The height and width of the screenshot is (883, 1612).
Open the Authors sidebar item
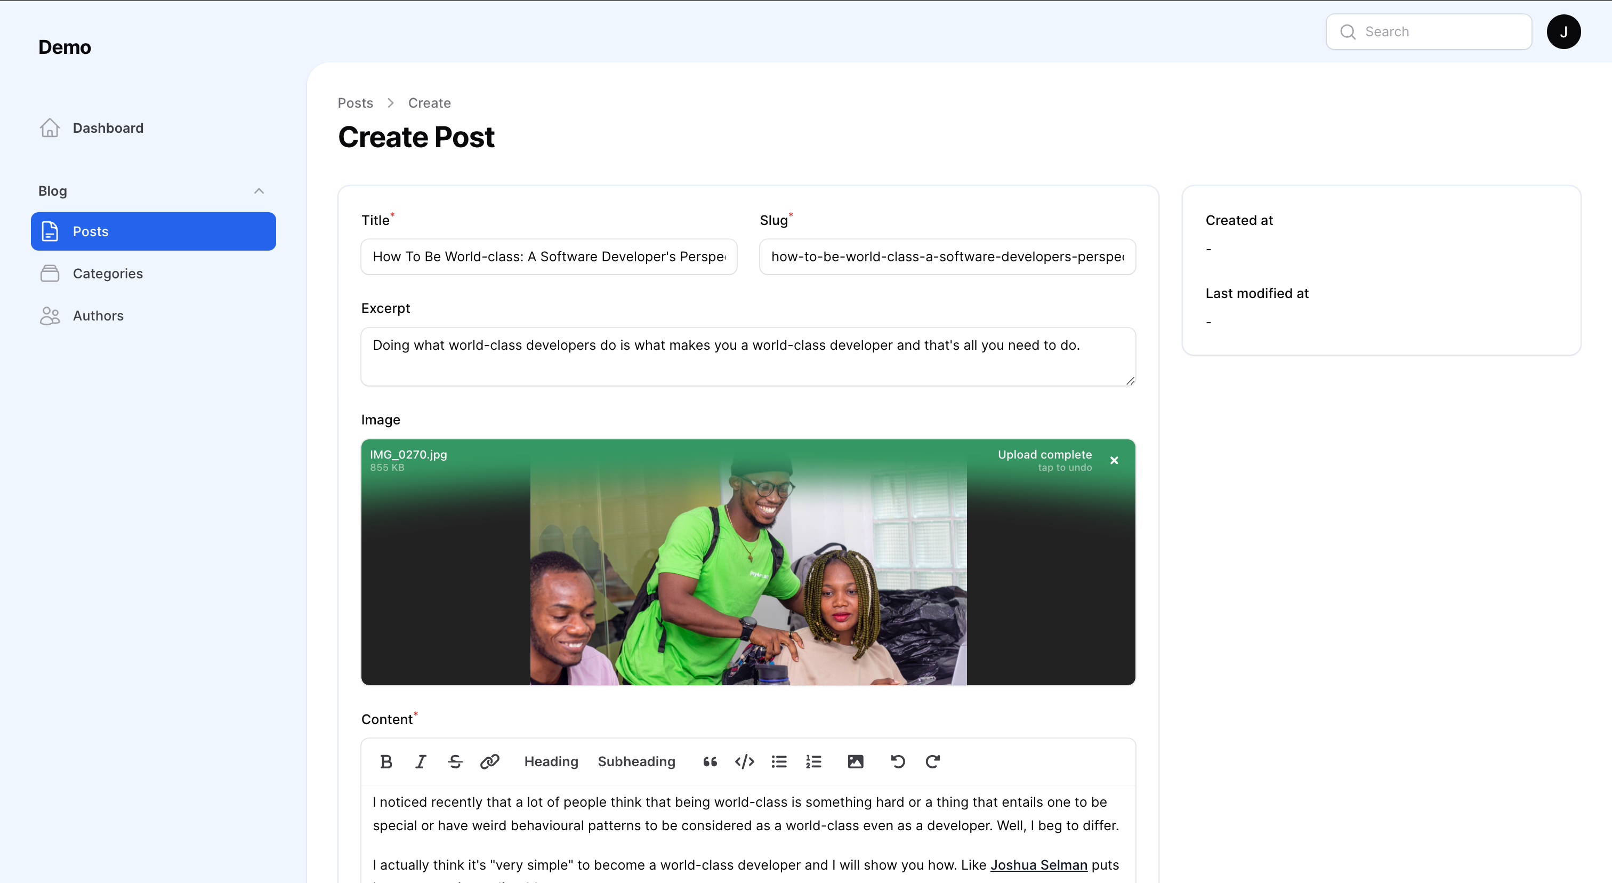pos(98,316)
